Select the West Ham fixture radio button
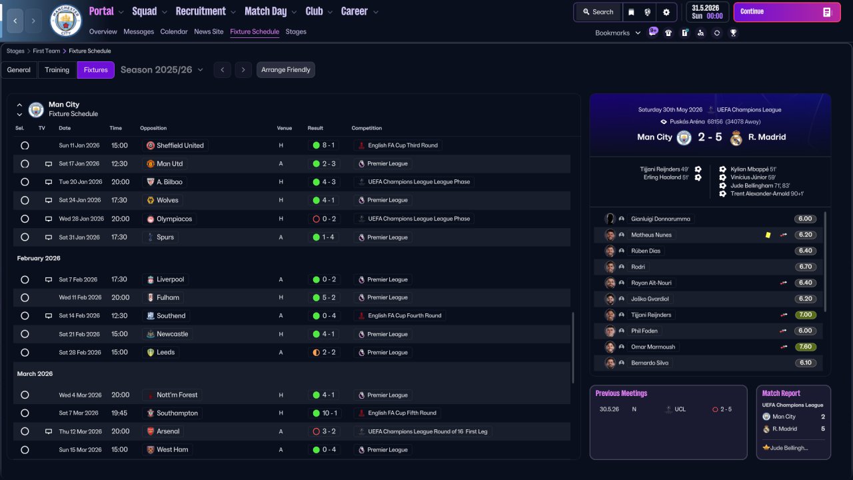Viewport: 853px width, 480px height. [25, 450]
